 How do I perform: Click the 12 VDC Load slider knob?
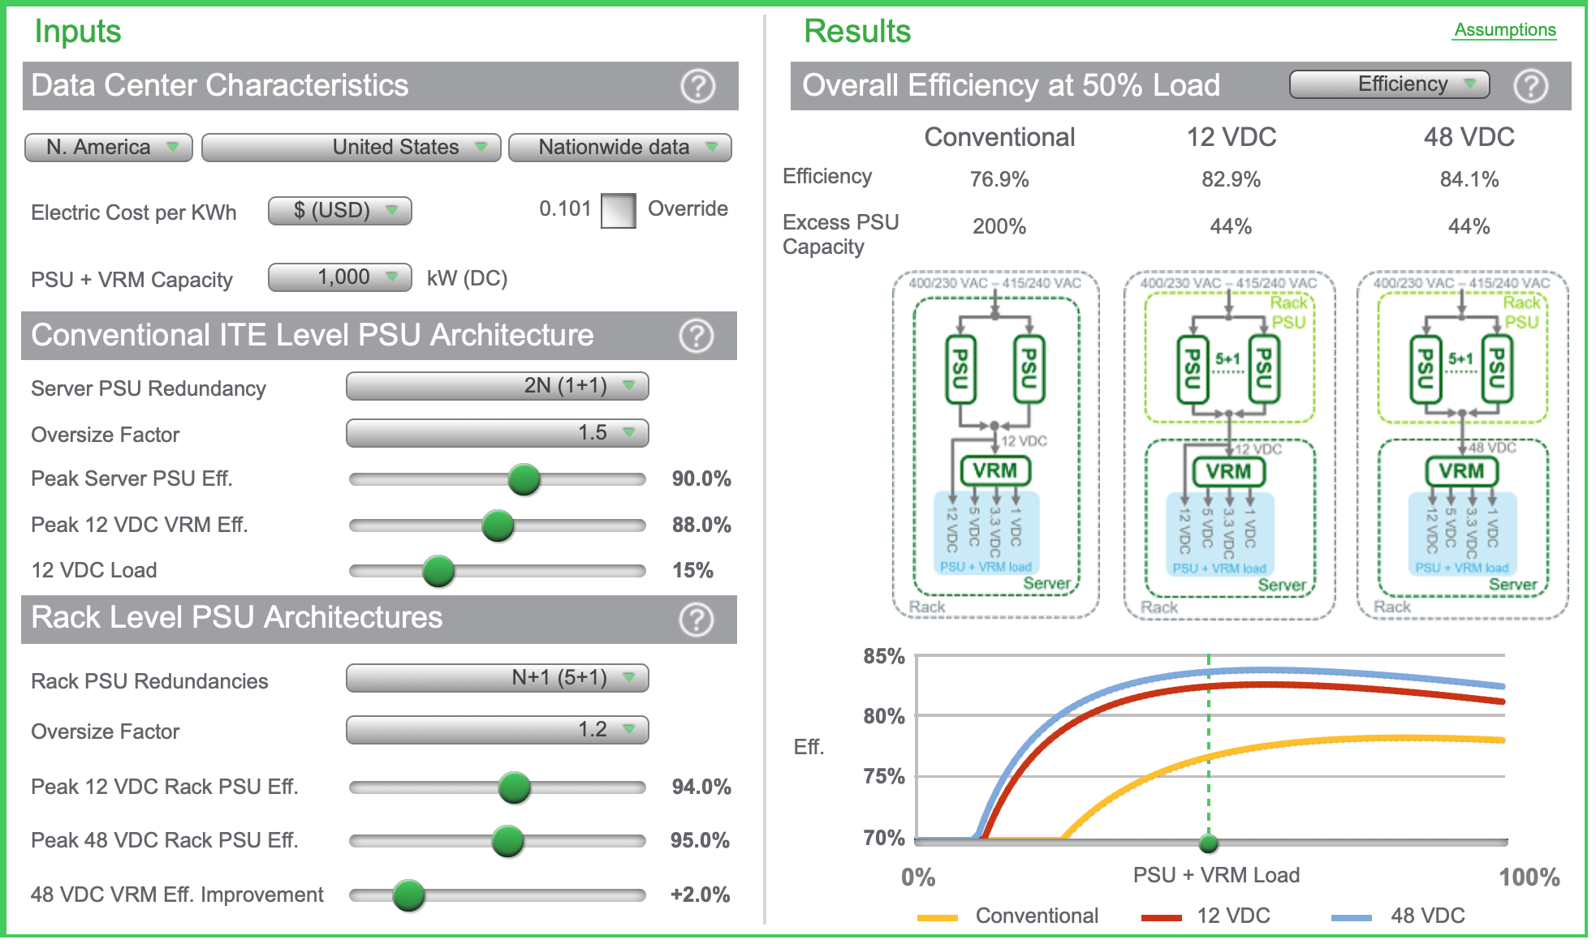pos(438,571)
